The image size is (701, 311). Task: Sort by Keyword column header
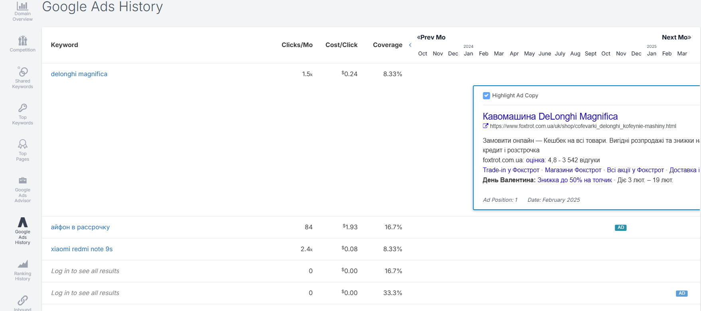(x=64, y=45)
